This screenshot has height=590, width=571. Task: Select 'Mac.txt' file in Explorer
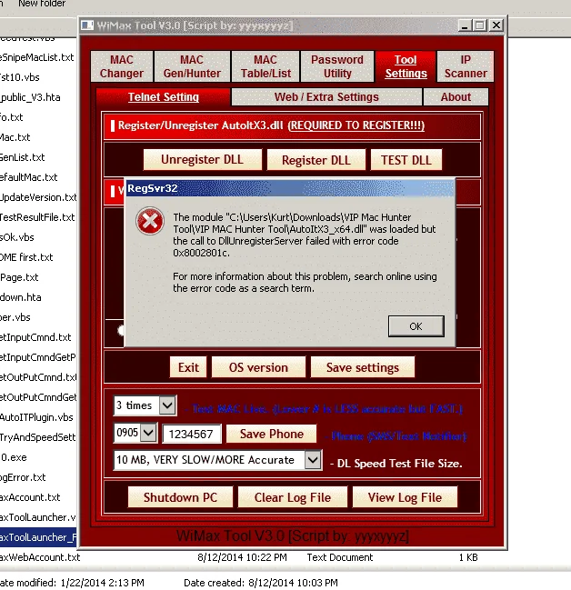click(x=15, y=137)
